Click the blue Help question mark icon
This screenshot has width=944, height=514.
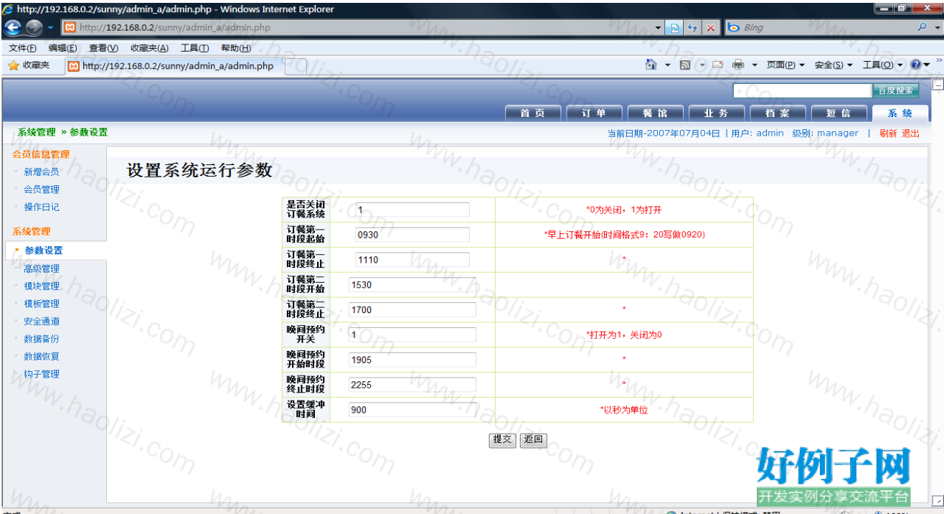pyautogui.click(x=916, y=65)
